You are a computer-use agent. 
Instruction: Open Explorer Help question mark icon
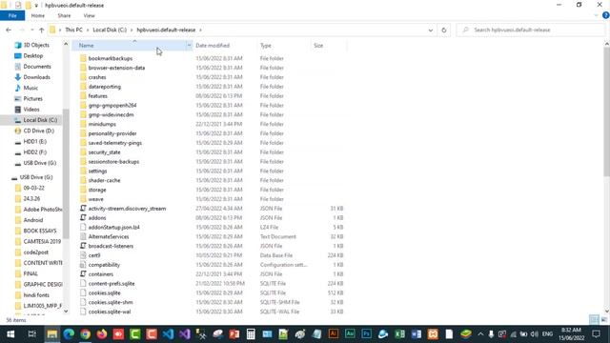(605, 15)
